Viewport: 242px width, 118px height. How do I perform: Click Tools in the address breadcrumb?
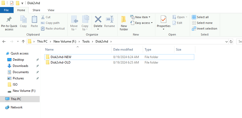86,41
